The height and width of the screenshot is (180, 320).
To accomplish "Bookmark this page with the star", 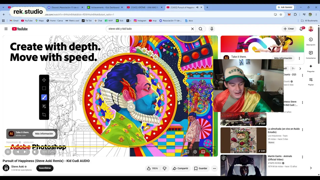I will pos(281,14).
